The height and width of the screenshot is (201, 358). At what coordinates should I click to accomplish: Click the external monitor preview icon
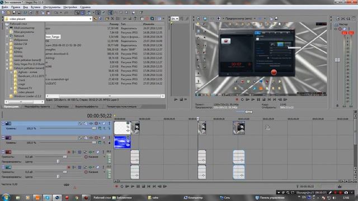pos(205,18)
